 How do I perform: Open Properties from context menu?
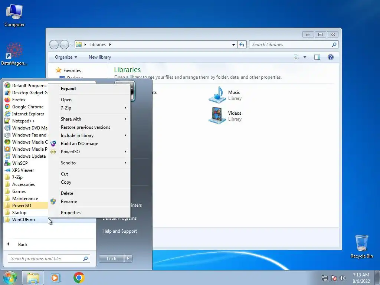point(89,213)
